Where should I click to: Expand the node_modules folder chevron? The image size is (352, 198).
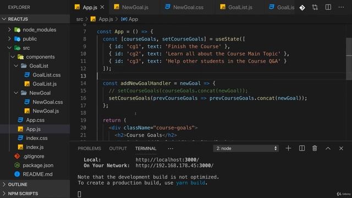pyautogui.click(x=9, y=30)
